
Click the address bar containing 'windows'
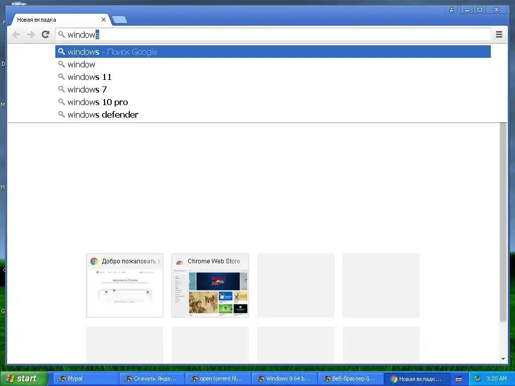(273, 35)
